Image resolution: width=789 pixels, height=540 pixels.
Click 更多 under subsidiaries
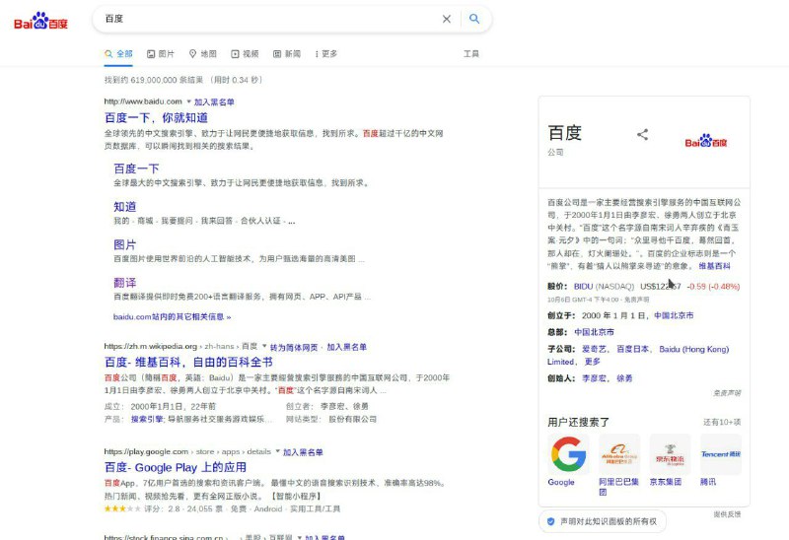[x=593, y=362]
